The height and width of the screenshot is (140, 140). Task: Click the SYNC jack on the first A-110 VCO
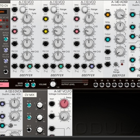pos(14,10)
